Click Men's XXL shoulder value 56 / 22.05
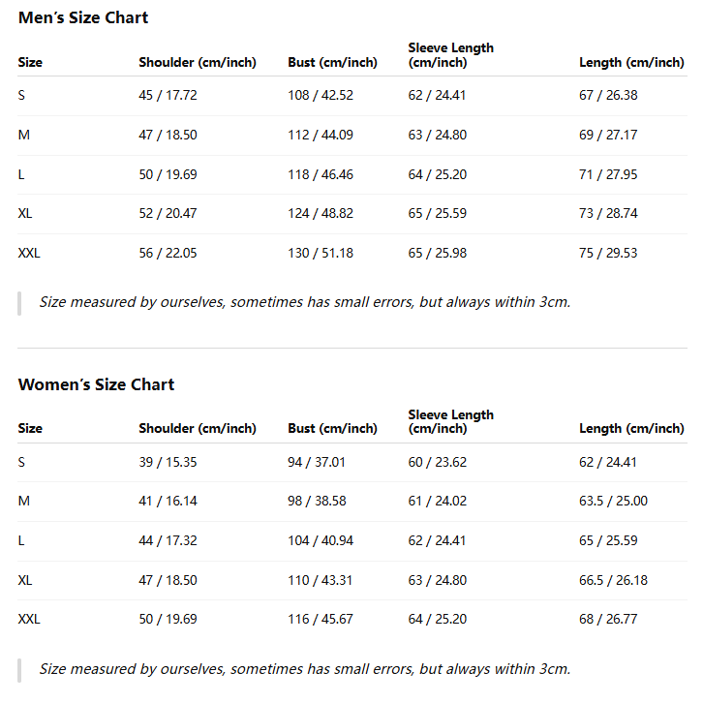Screen dimensions: 703x703 (168, 253)
